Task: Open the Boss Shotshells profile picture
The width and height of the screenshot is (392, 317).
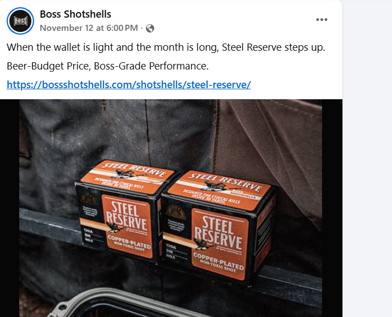Action: coord(20,21)
